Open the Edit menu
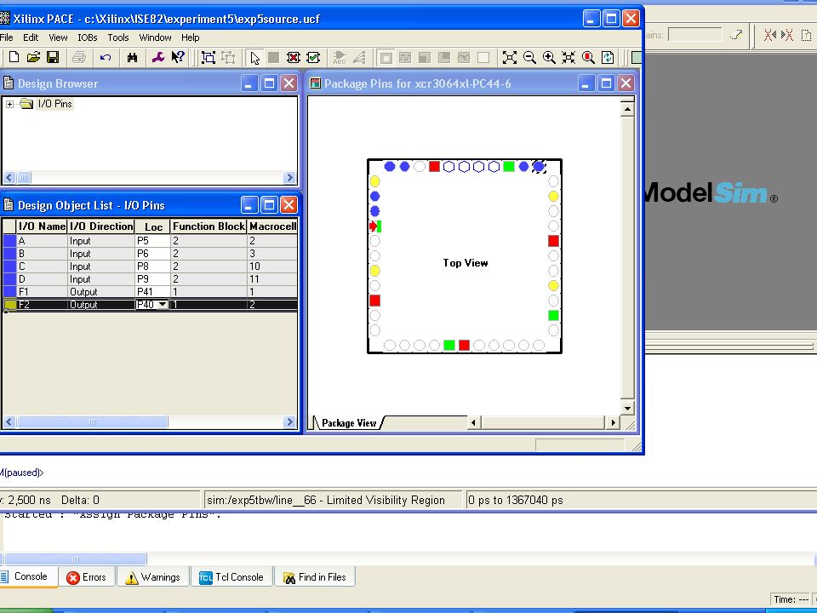The width and height of the screenshot is (817, 613). [x=31, y=37]
